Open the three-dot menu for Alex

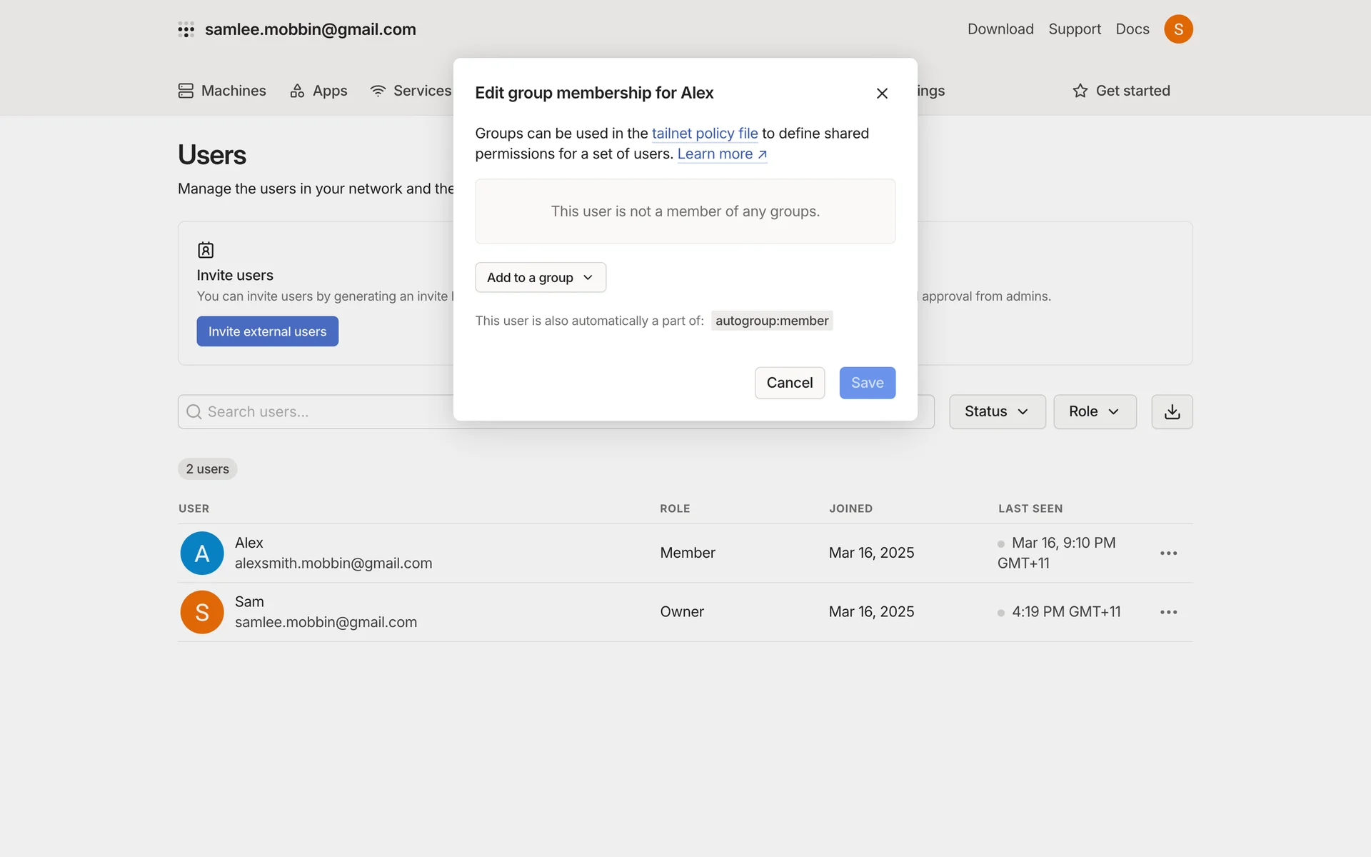(x=1168, y=553)
